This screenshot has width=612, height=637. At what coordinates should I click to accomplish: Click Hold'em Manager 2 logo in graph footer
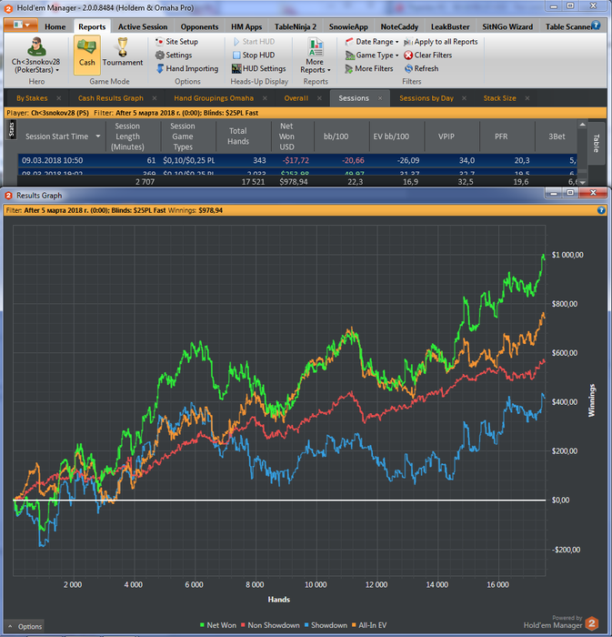592,623
